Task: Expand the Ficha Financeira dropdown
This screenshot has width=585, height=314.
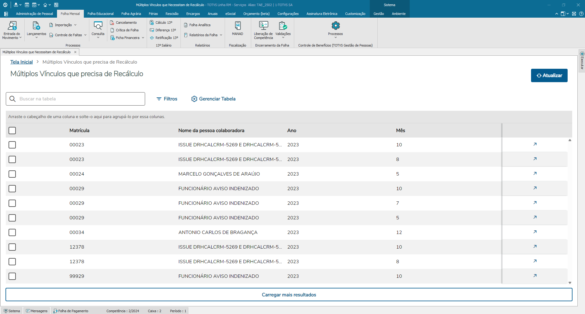Action: (x=143, y=38)
